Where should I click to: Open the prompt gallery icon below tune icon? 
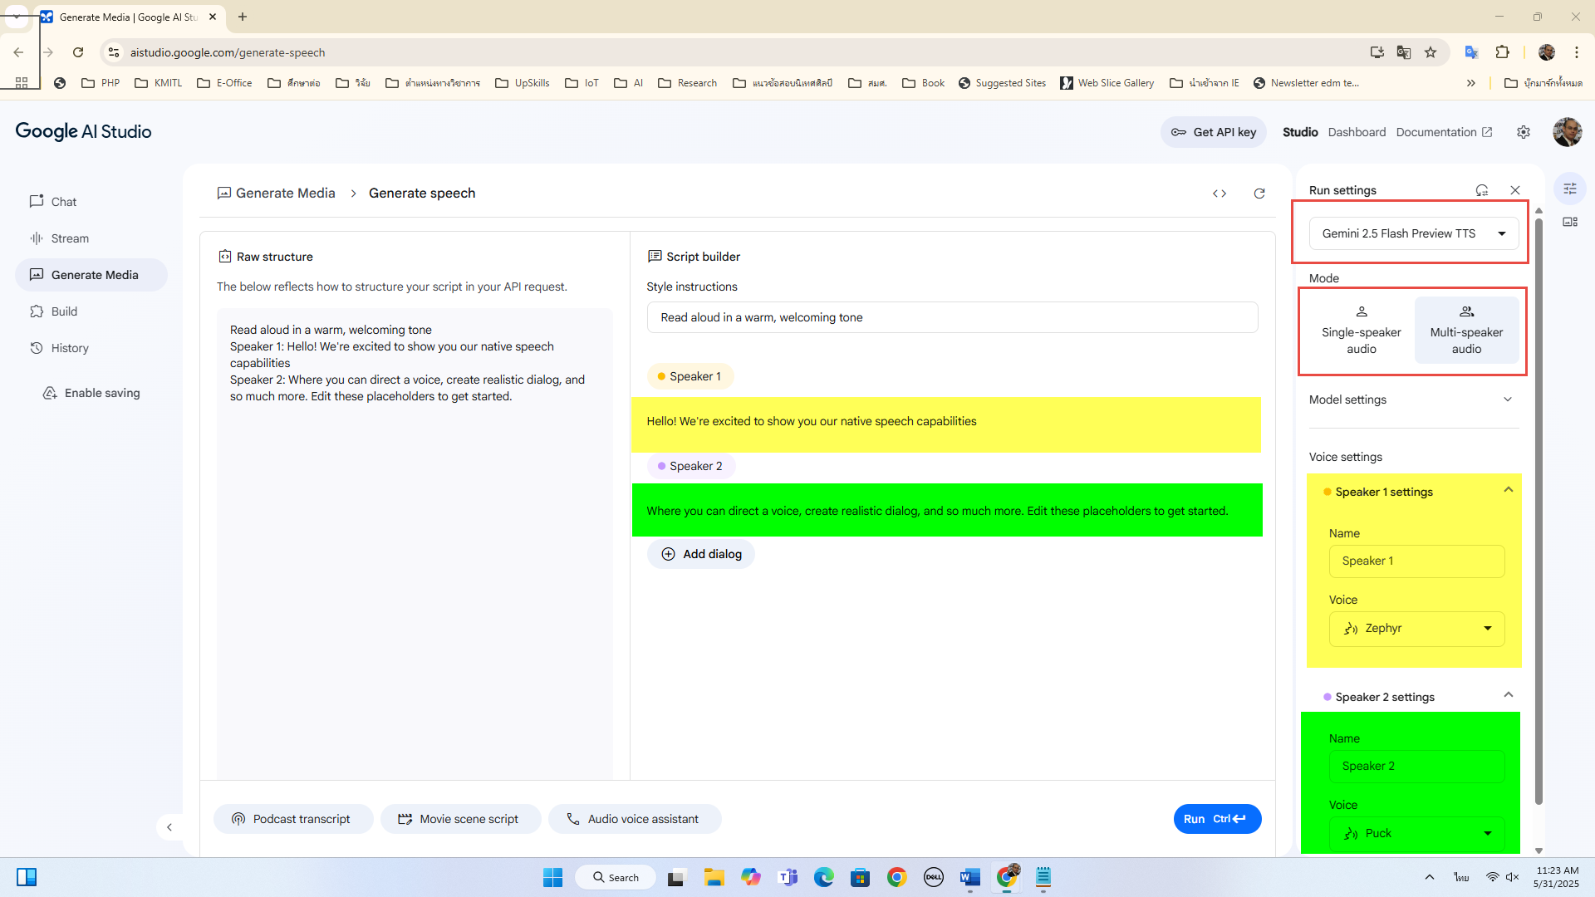point(1570,222)
